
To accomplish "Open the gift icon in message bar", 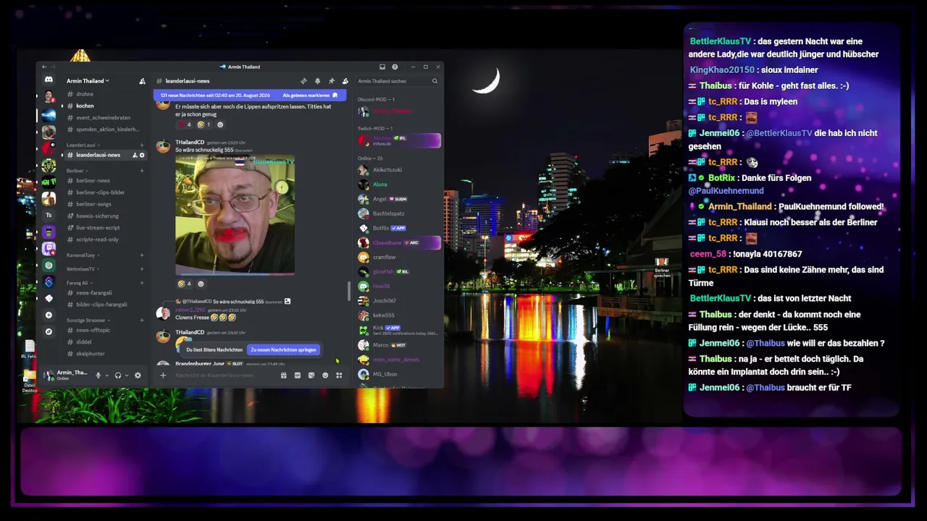I will coord(284,376).
